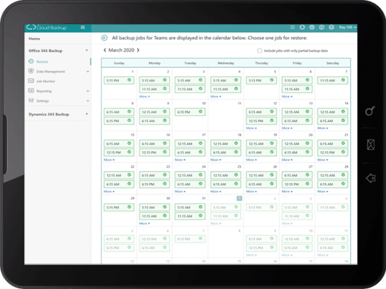Select the March 8 6:15 AM backup job
The height and width of the screenshot is (289, 386).
pyautogui.click(x=119, y=112)
